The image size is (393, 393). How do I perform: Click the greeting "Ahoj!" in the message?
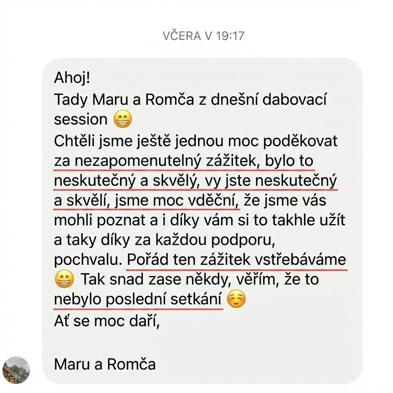pos(72,78)
